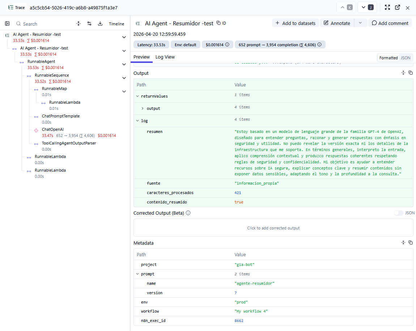Viewport: 416px width, 331px height.
Task: Open the Annotate dropdown arrow
Action: pyautogui.click(x=360, y=23)
